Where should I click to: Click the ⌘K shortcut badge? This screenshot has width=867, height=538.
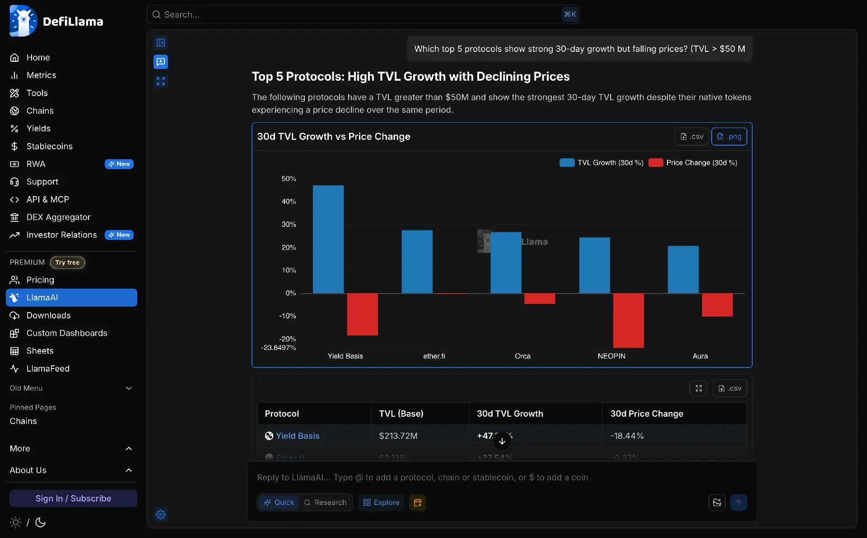[x=570, y=14]
